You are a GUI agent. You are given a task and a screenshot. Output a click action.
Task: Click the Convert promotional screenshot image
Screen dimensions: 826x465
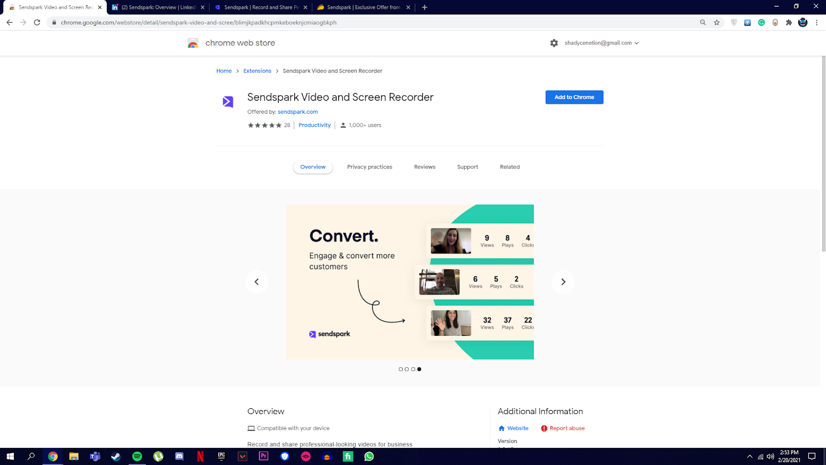410,282
